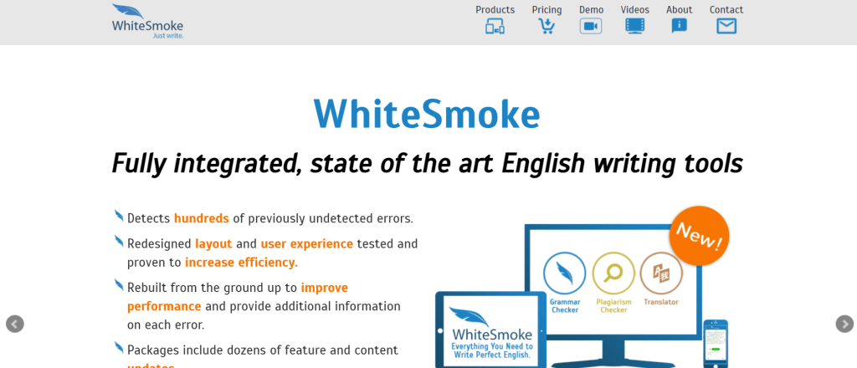Viewport: 857px width, 368px height.
Task: Click feather bullet beside 'Packages include'
Action: pyautogui.click(x=119, y=347)
